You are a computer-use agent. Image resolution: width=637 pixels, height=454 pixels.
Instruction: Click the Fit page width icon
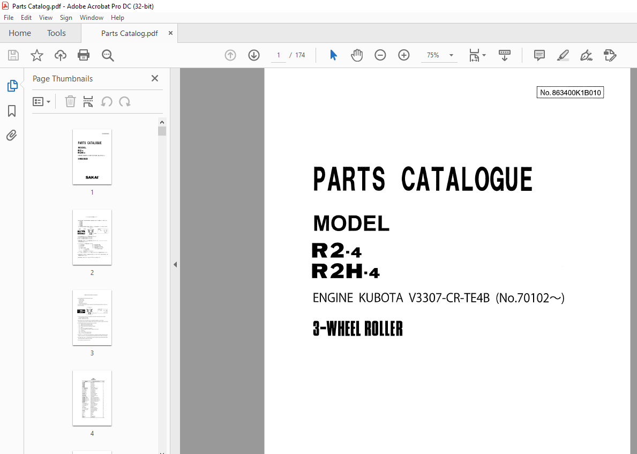tap(474, 55)
